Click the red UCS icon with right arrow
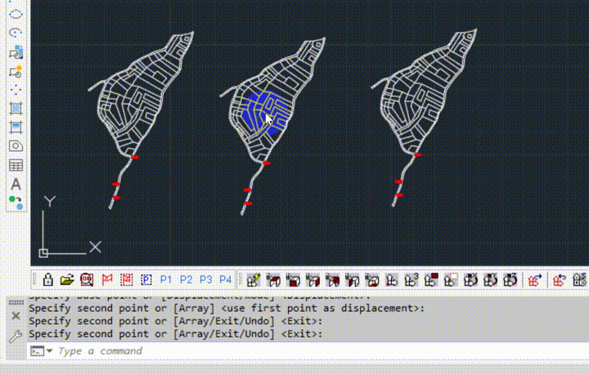 535,280
